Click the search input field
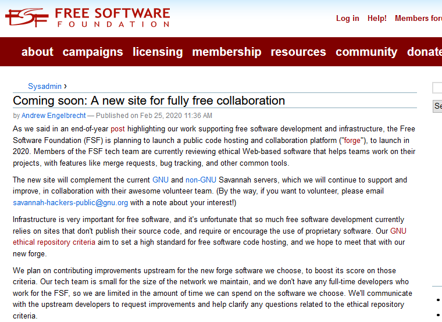442x322 pixels. point(437,88)
